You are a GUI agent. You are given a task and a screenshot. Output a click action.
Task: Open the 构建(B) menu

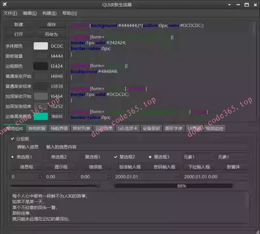49,13
